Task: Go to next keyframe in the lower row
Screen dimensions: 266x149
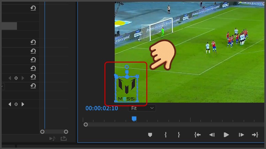Action: coord(23,104)
